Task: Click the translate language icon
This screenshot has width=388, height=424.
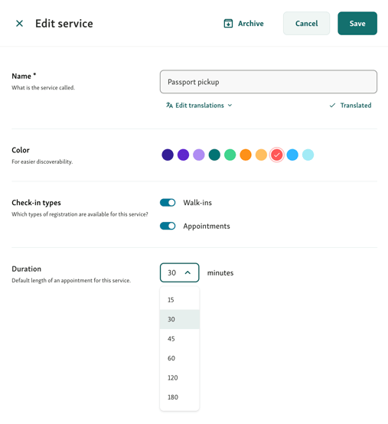Action: click(x=169, y=105)
